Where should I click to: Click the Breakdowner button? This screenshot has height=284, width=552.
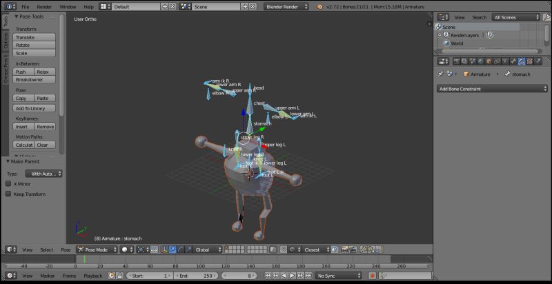(34, 80)
